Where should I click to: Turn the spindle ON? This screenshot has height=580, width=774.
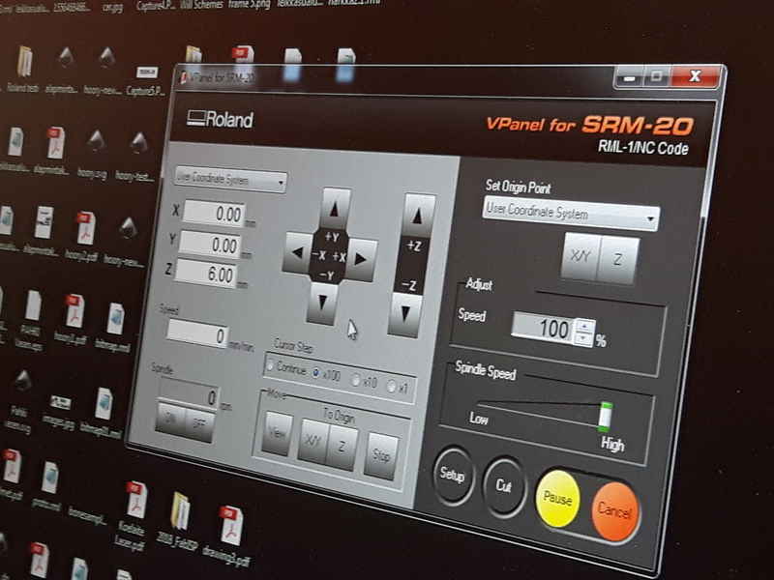pos(171,419)
